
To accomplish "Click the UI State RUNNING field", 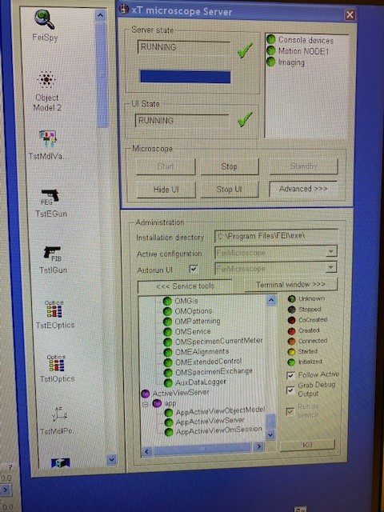I will (x=182, y=121).
